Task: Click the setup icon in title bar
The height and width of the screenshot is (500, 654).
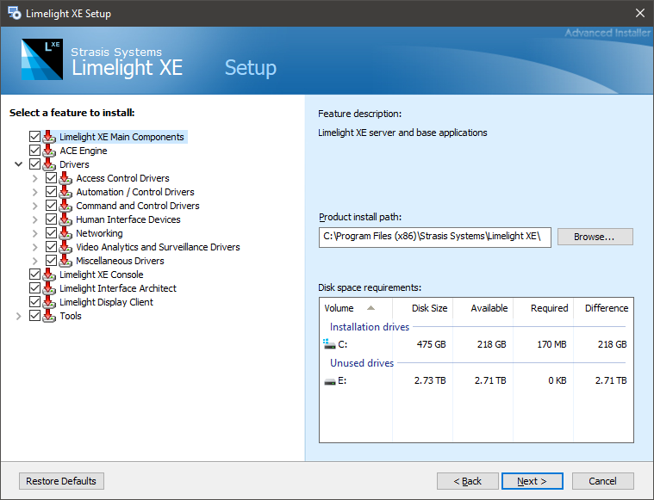Action: (x=14, y=13)
